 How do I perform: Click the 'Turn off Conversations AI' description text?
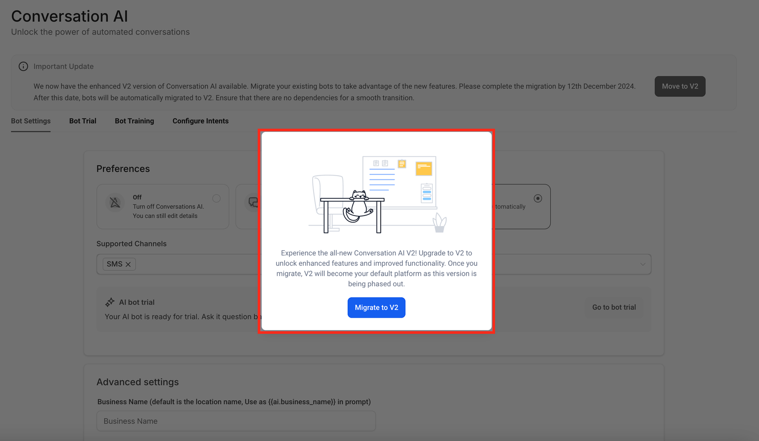pos(168,207)
